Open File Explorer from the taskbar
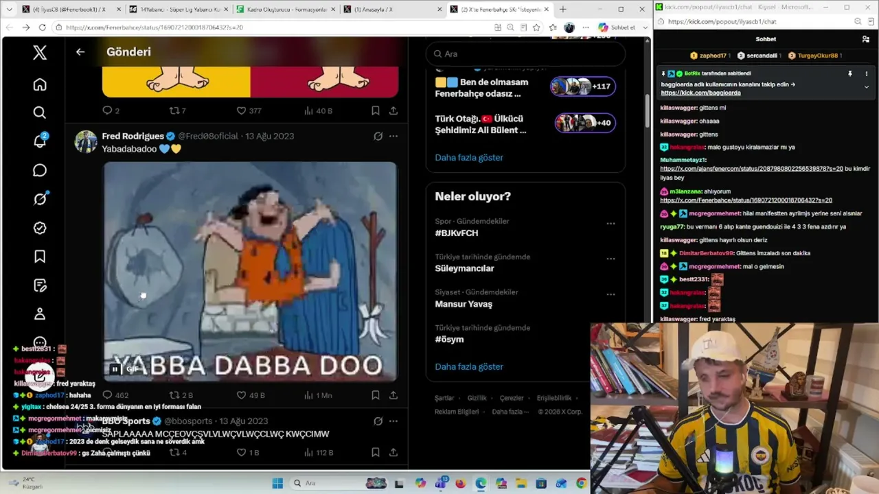The height and width of the screenshot is (494, 879). click(x=521, y=483)
